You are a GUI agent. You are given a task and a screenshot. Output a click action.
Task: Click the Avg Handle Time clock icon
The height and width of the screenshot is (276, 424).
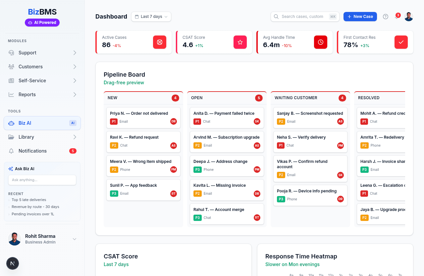click(x=321, y=42)
